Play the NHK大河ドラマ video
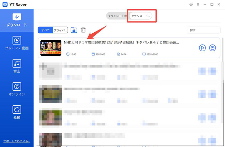Viewport: 225px width, 147px height. [x=202, y=48]
